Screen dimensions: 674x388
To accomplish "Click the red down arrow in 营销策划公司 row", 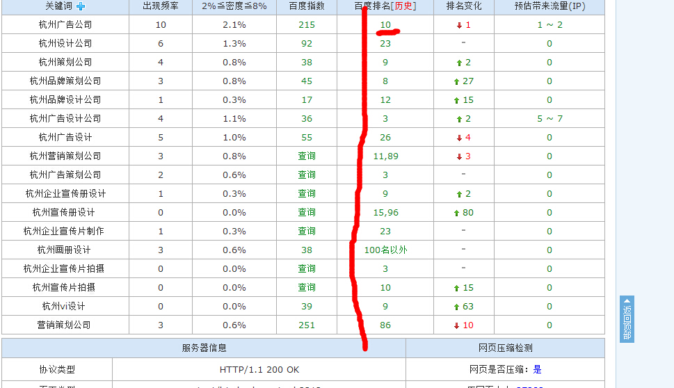I will pyautogui.click(x=456, y=325).
